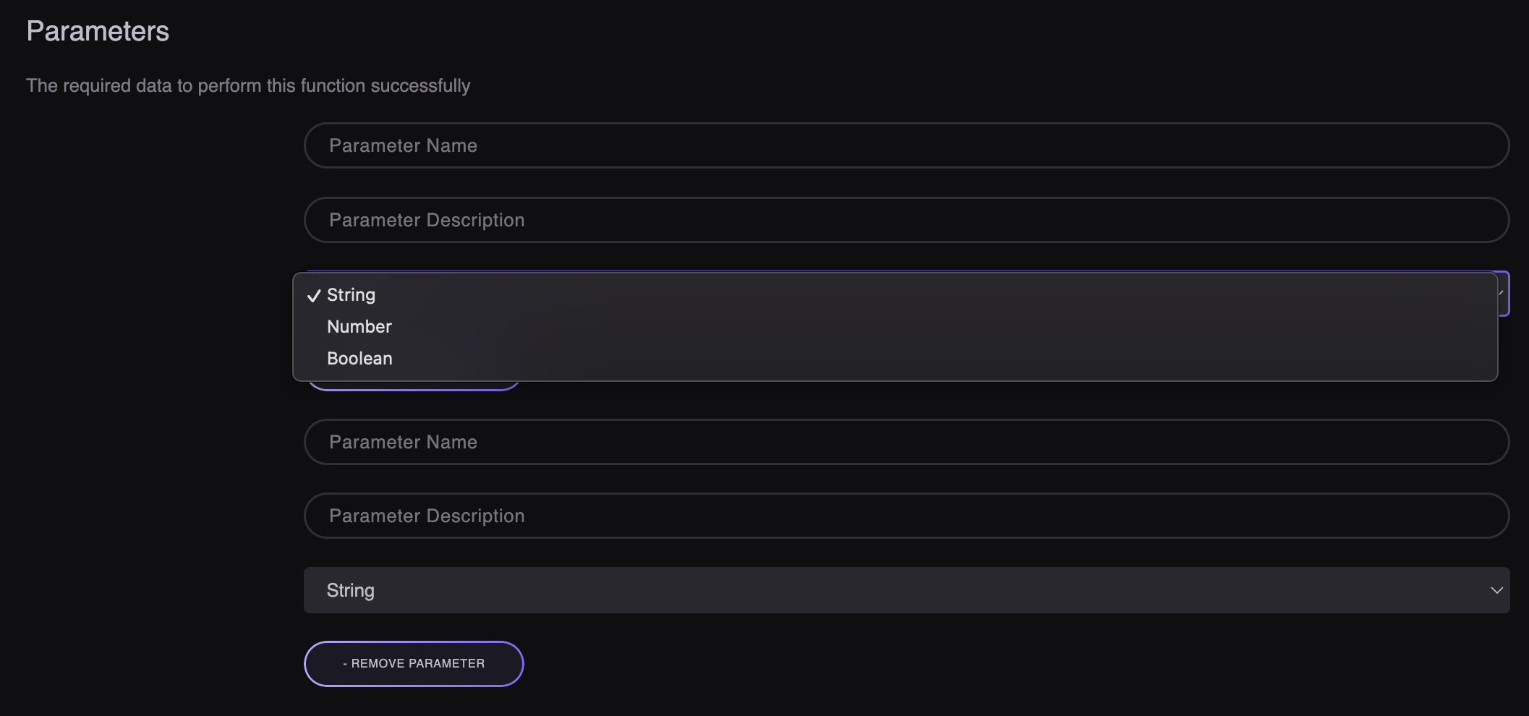Click the 'REMOVE PARAMETER' label text
The height and width of the screenshot is (716, 1529).
418,664
